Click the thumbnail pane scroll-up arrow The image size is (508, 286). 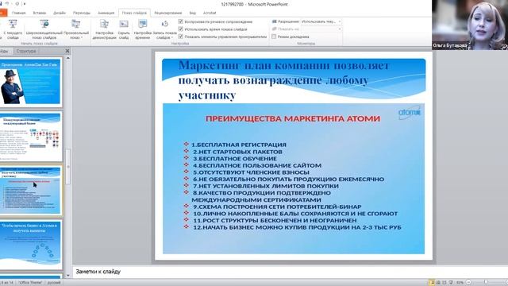68,58
